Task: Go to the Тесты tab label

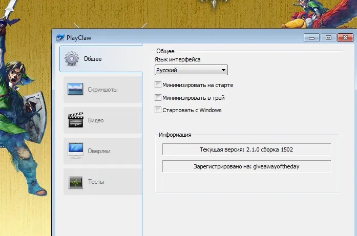Action: [96, 182]
